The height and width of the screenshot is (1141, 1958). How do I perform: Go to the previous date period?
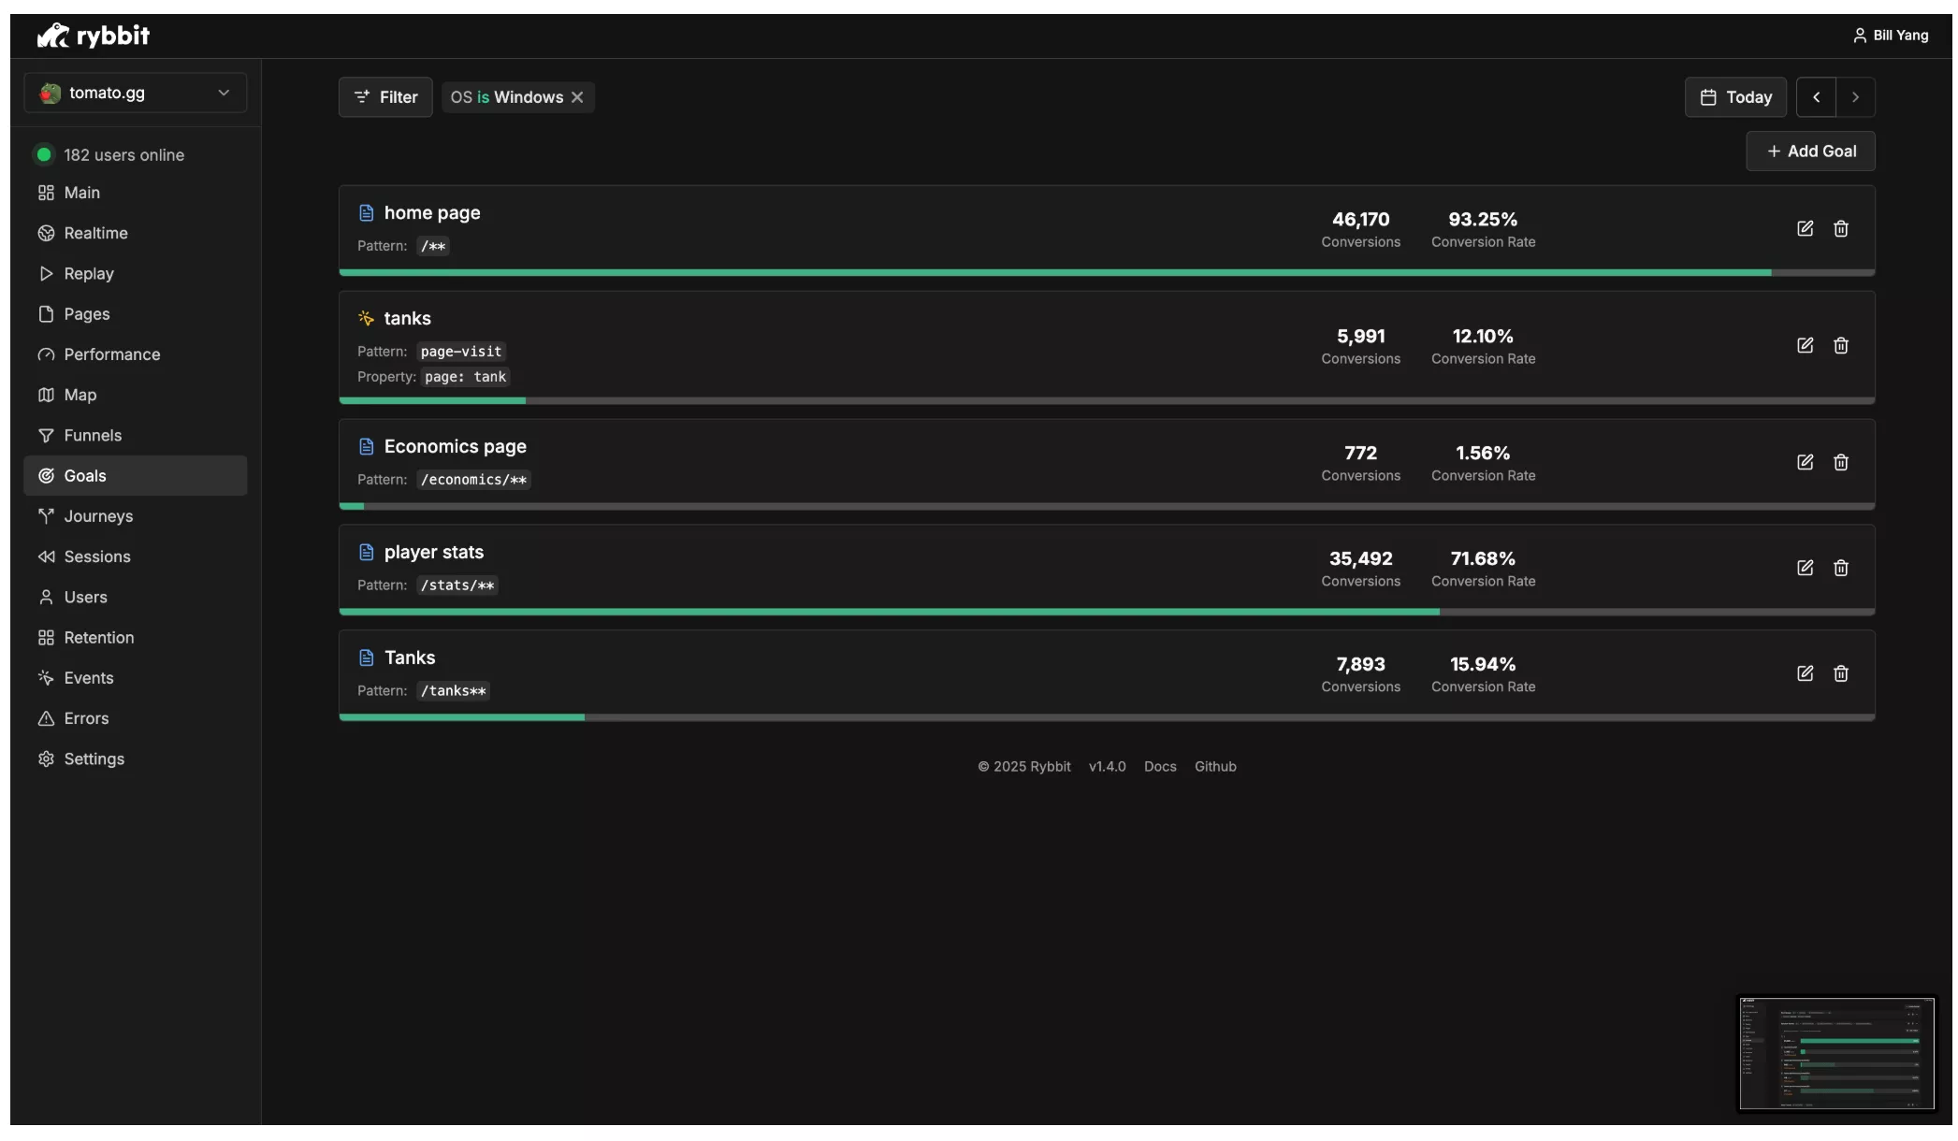tap(1816, 97)
